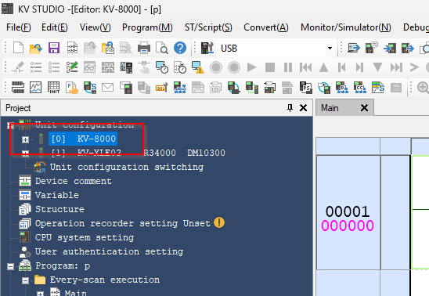This screenshot has width=429, height=296.
Task: Collapse the Program: p tree node
Action: point(10,266)
